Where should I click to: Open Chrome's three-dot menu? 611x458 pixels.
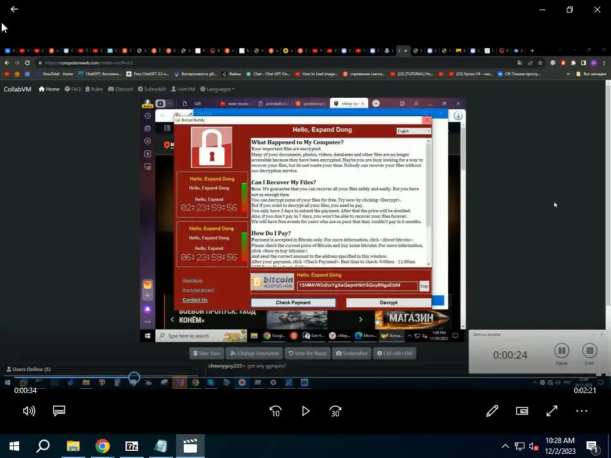604,63
